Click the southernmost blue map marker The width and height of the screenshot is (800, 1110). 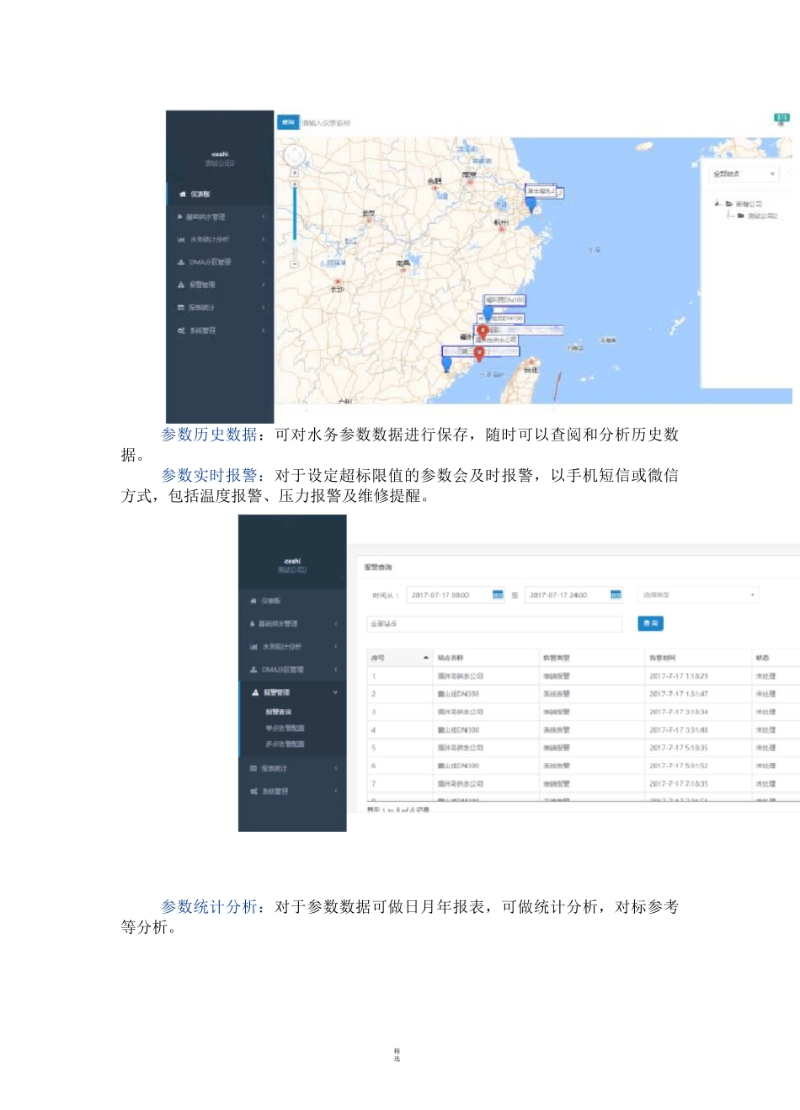446,365
